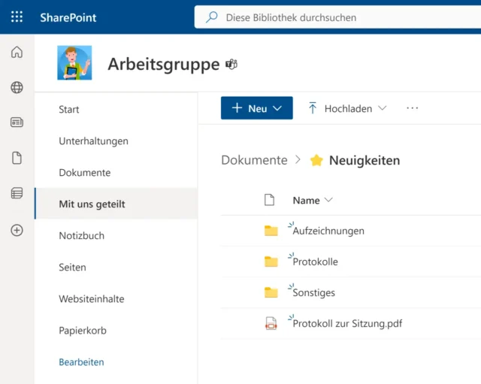Click the Teams icon beside Arbeitsgruppe
The height and width of the screenshot is (384, 481).
pyautogui.click(x=231, y=65)
